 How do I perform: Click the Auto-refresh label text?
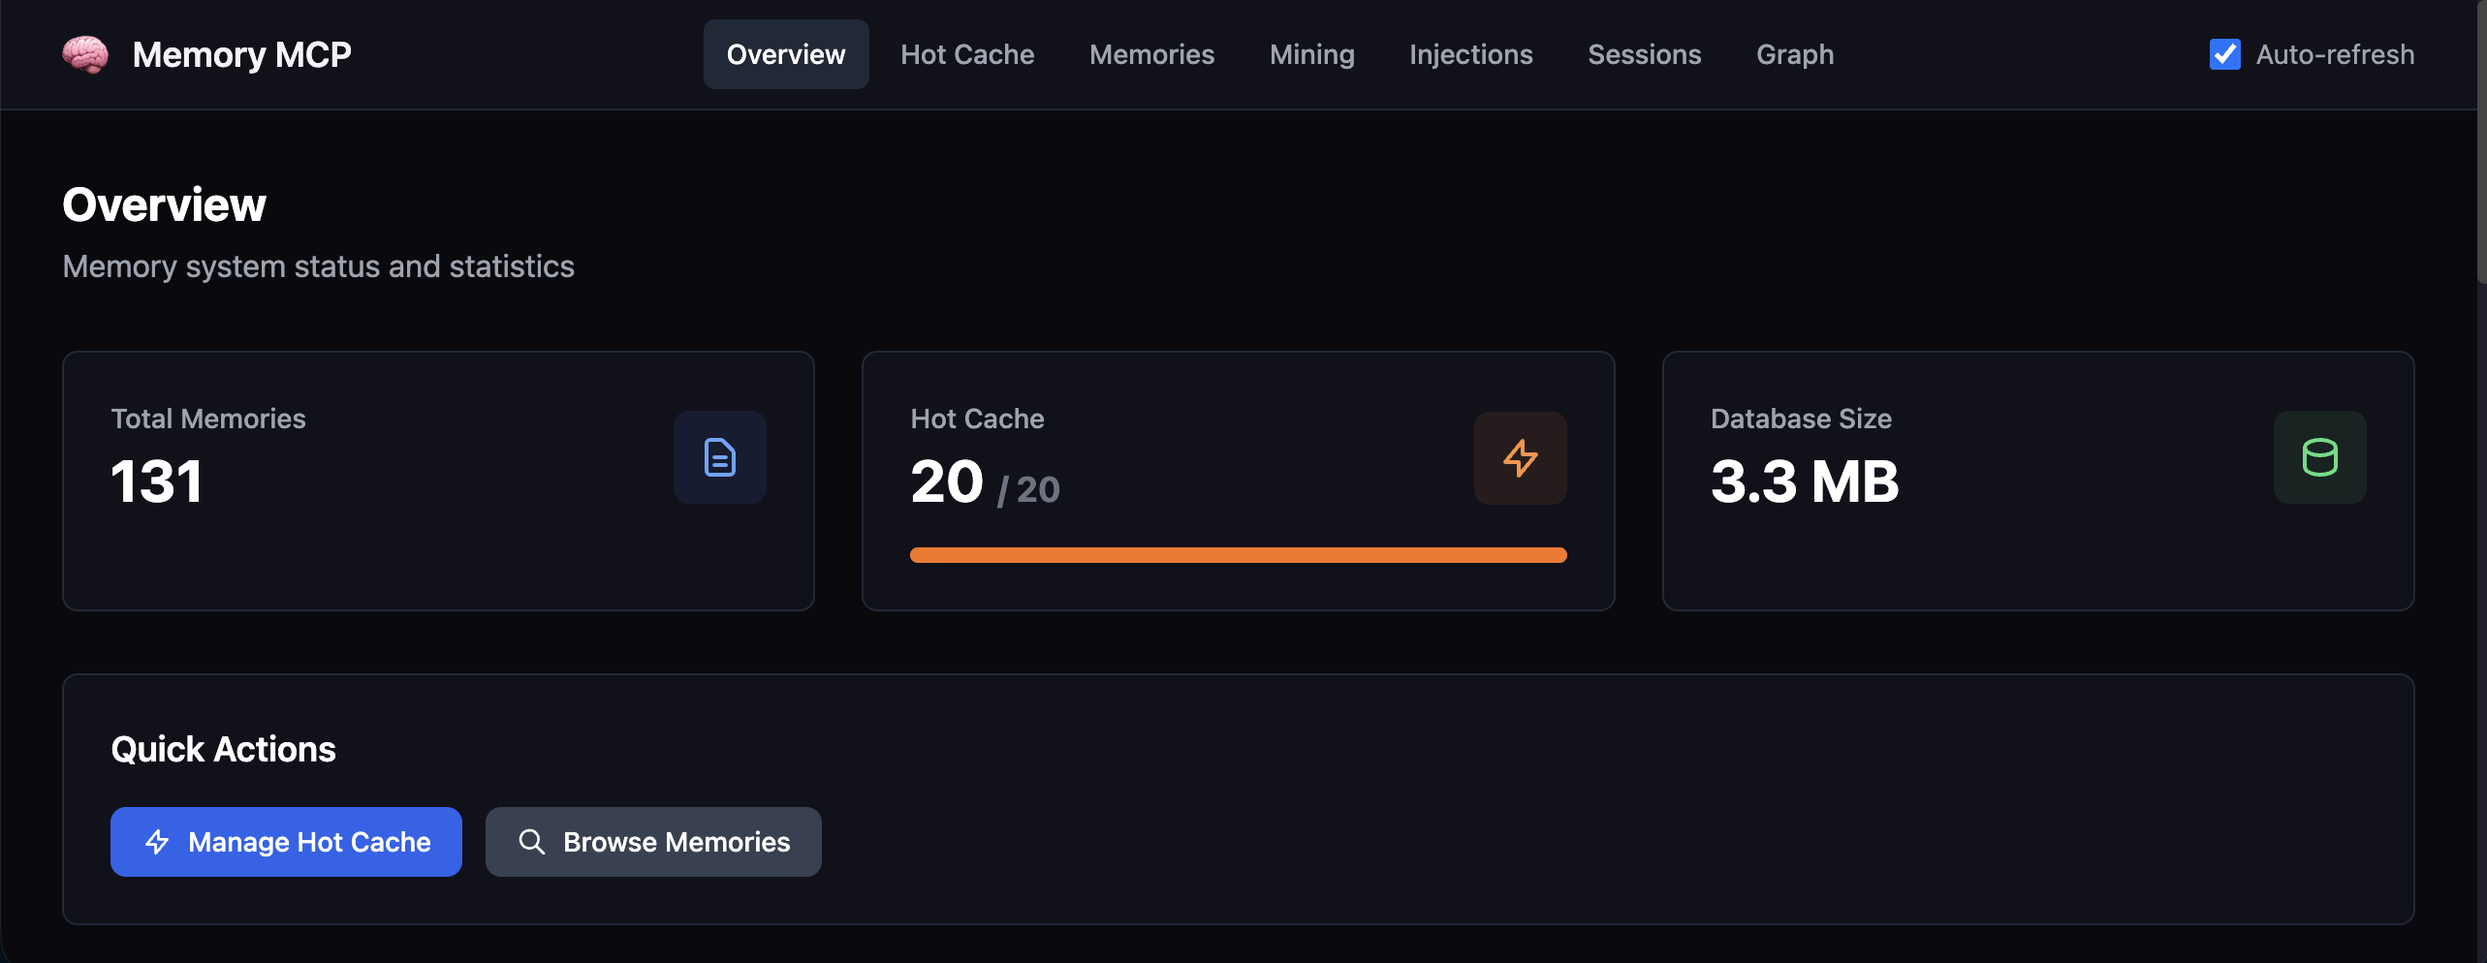coord(2334,54)
